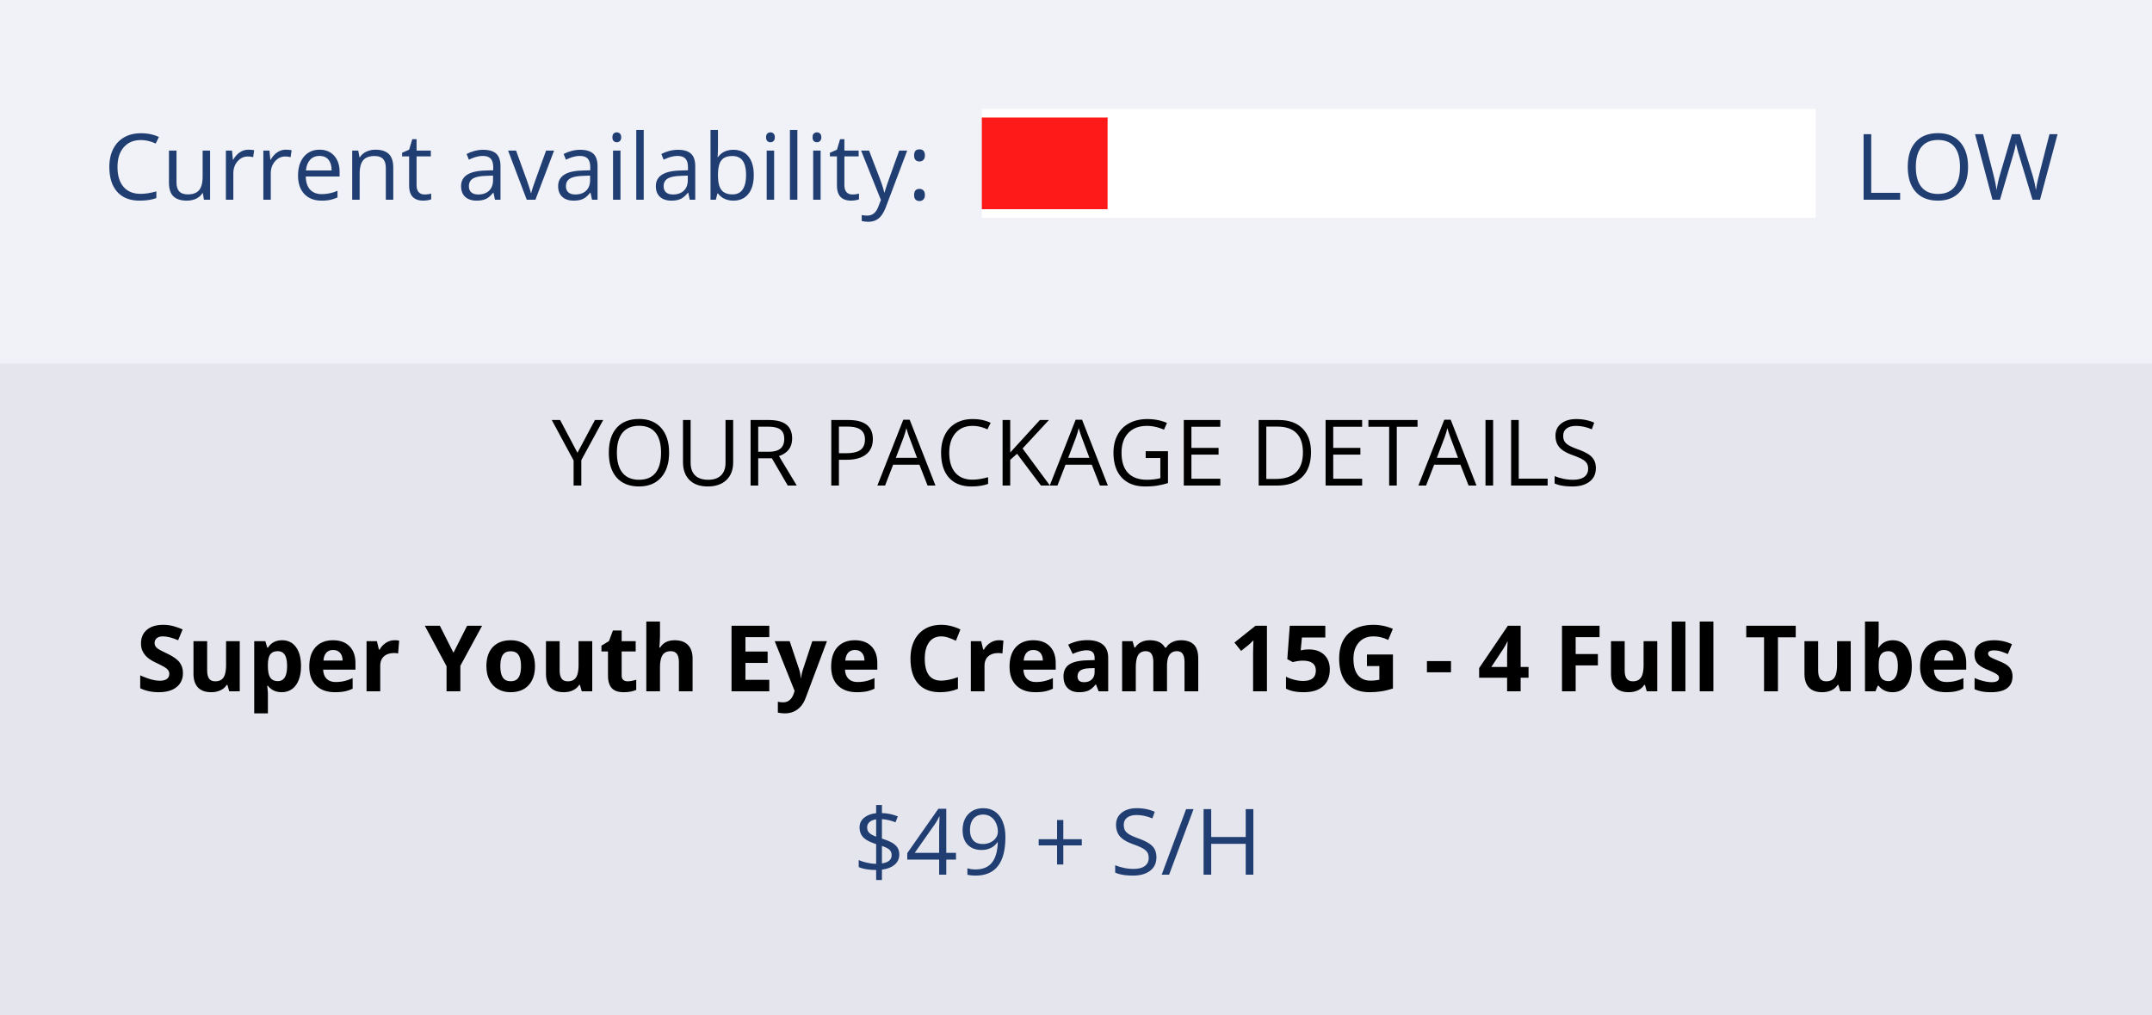The height and width of the screenshot is (1015, 2152).
Task: Click the word DETAILS in the heading
Action: [1426, 453]
